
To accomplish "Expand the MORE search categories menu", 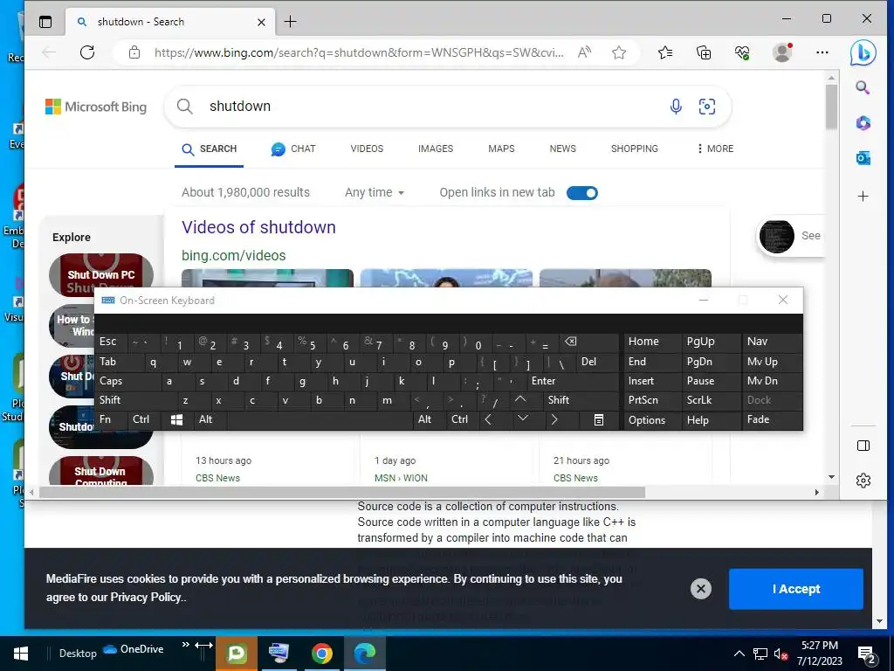I will (715, 149).
